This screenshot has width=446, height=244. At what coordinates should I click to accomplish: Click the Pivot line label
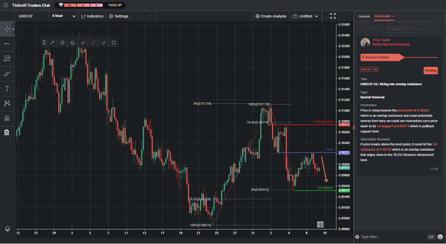329,150
